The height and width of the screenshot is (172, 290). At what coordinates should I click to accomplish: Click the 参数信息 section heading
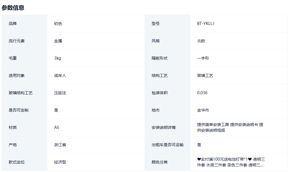coord(13,8)
